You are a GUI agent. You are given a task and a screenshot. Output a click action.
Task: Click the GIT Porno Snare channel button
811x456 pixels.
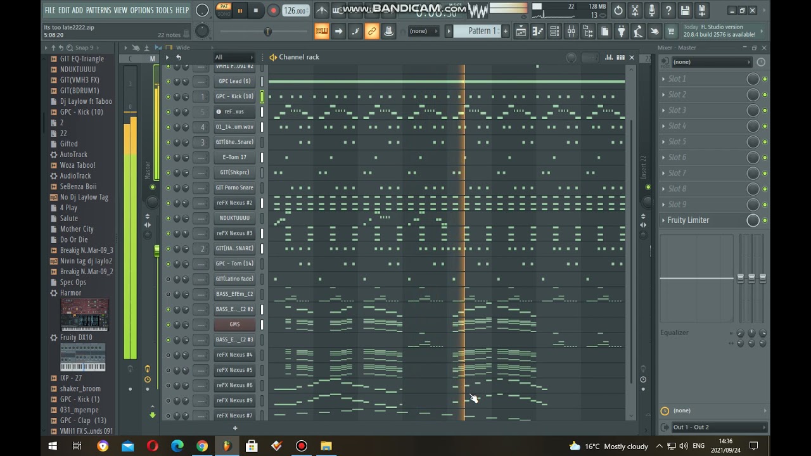[234, 187]
